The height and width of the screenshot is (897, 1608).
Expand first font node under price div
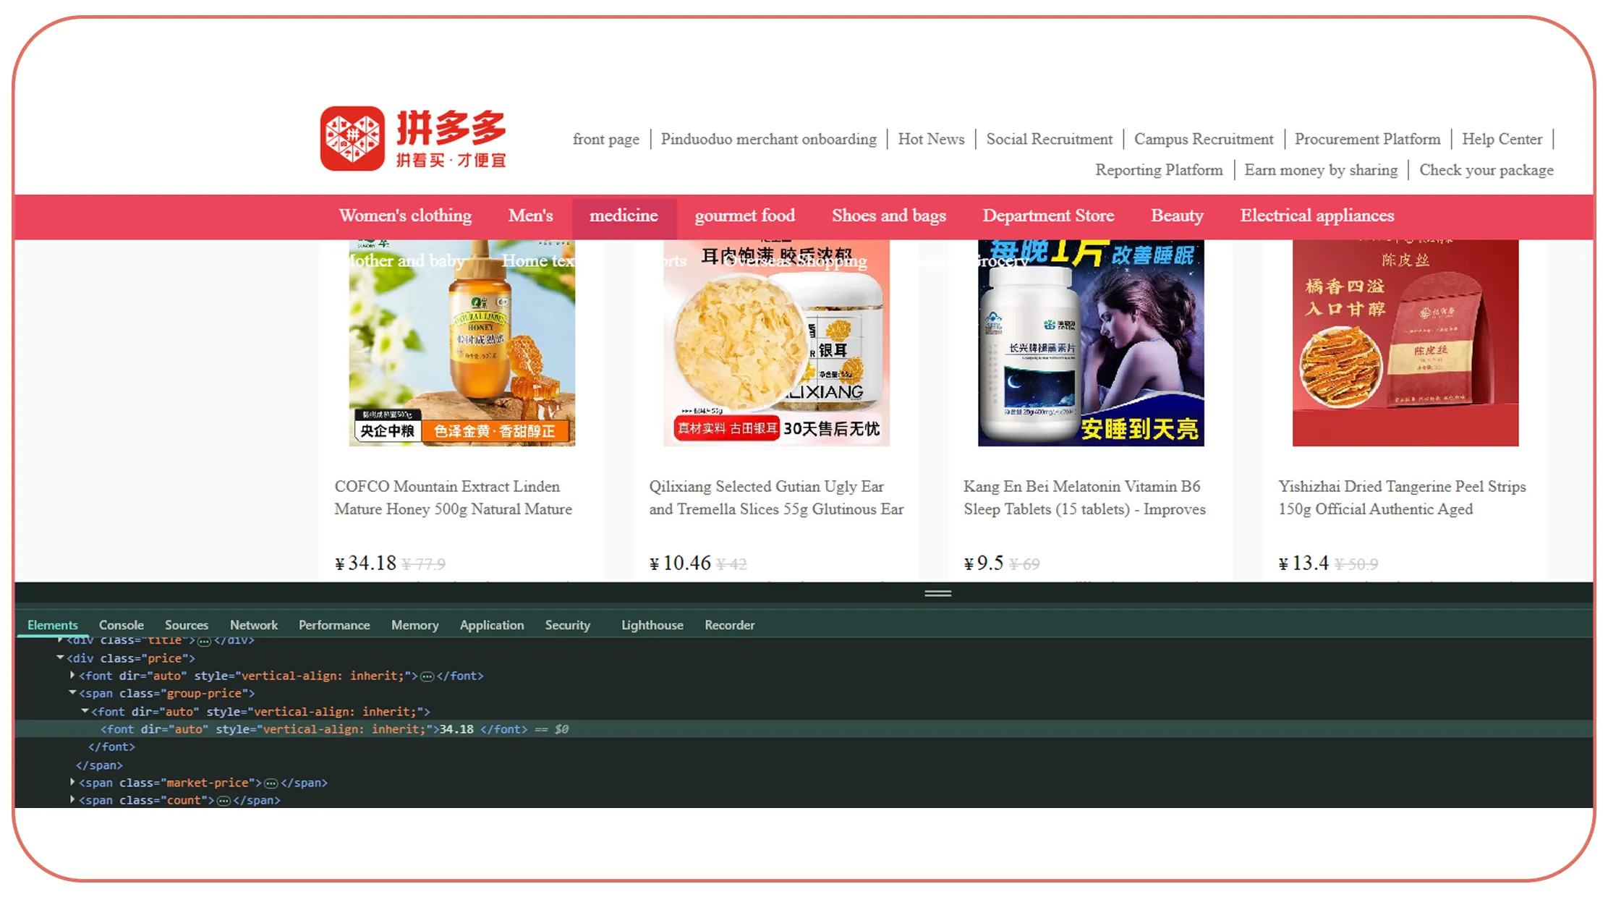[x=72, y=675]
